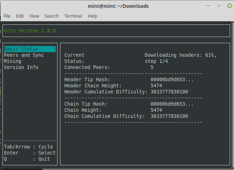This screenshot has height=170, width=234.
Task: Open the Edit menu
Action: pos(20,16)
